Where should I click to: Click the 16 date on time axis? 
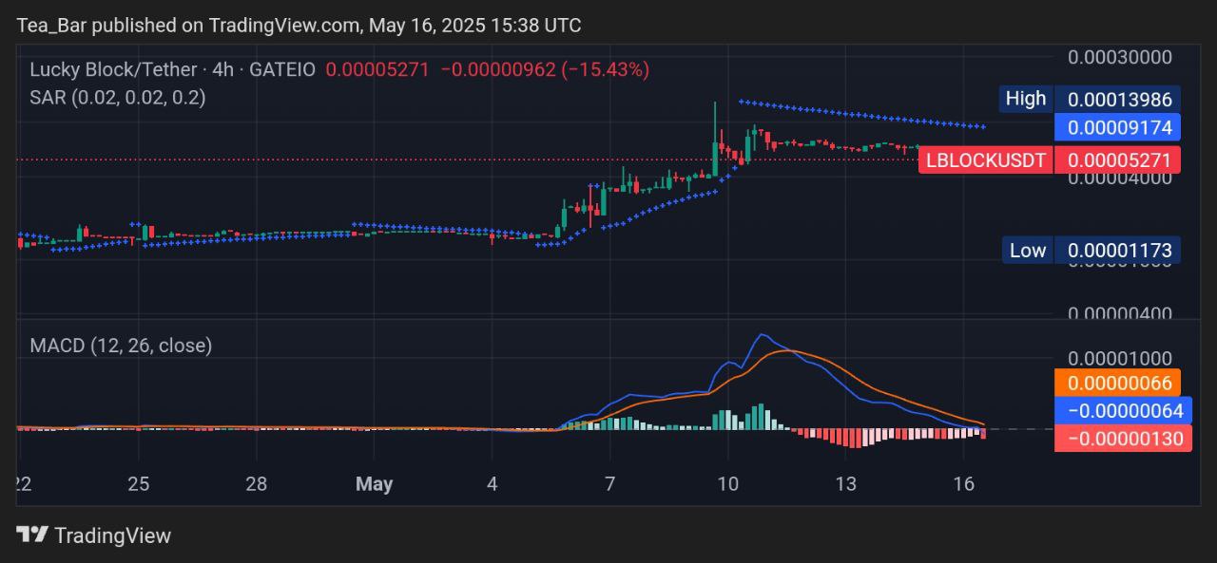point(963,484)
